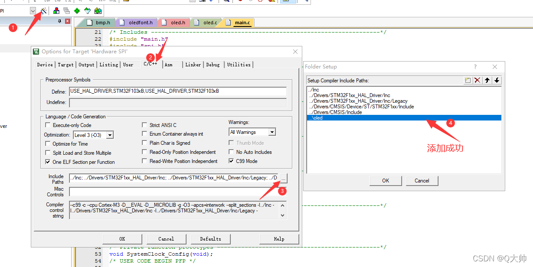
Task: Move selected include path down arrow
Action: [497, 80]
